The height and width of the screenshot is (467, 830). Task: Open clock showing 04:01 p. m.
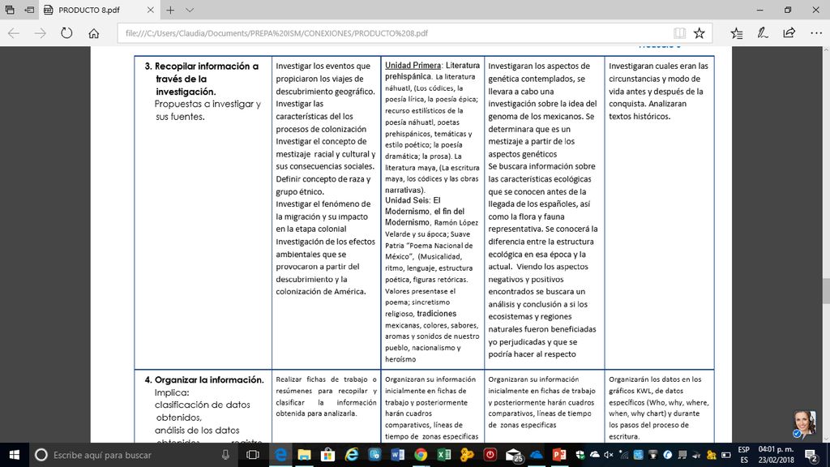[776, 455]
